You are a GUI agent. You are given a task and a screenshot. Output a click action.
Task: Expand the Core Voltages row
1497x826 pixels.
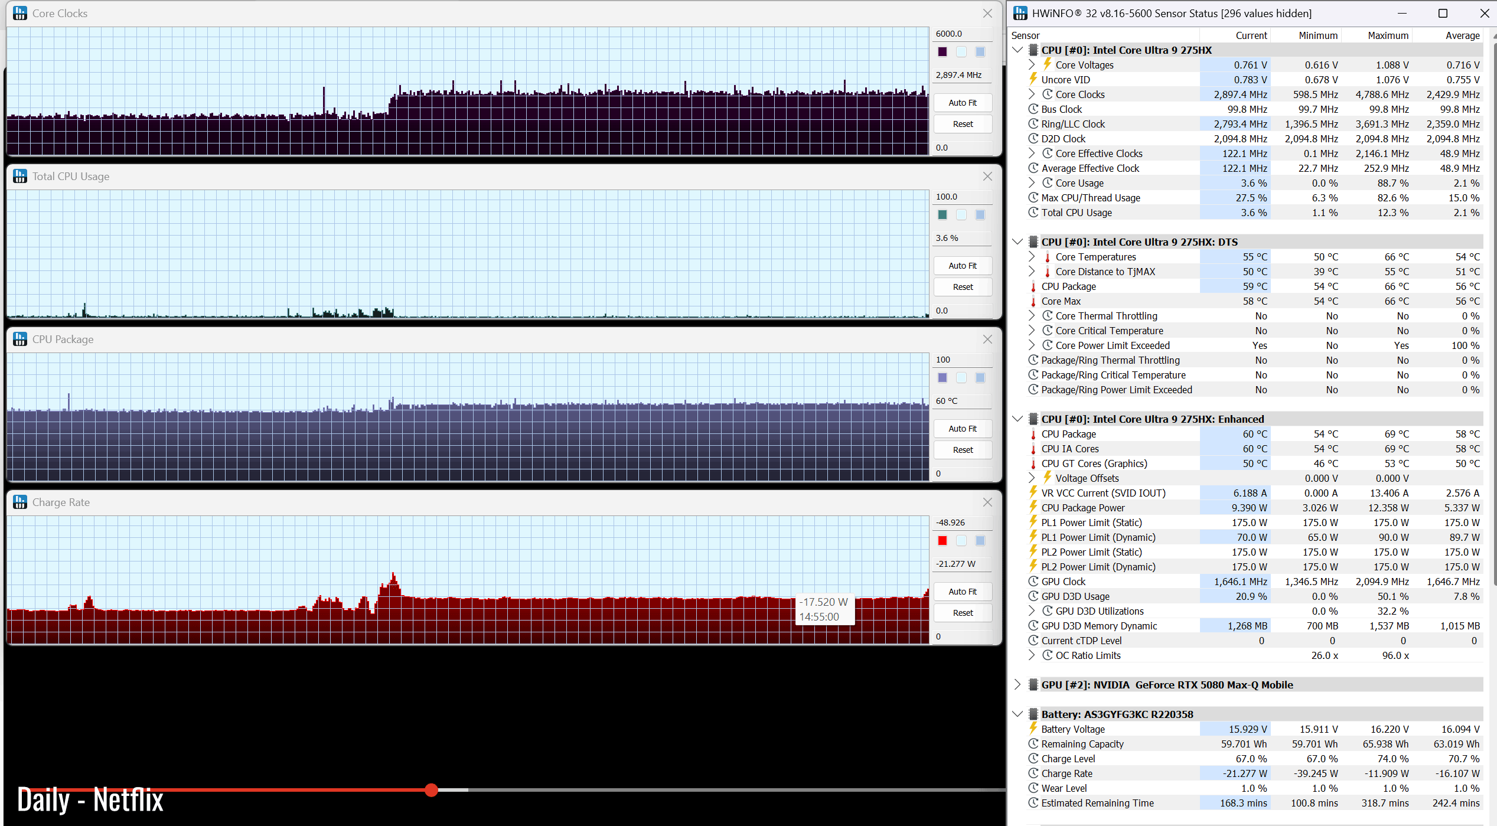(1032, 65)
